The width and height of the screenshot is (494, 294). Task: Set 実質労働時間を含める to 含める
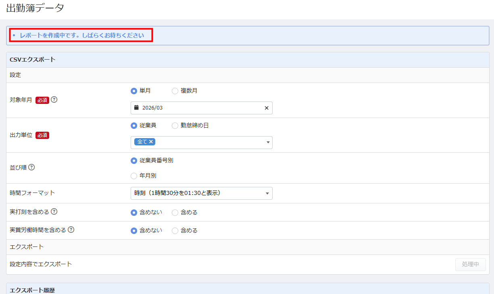click(x=175, y=231)
